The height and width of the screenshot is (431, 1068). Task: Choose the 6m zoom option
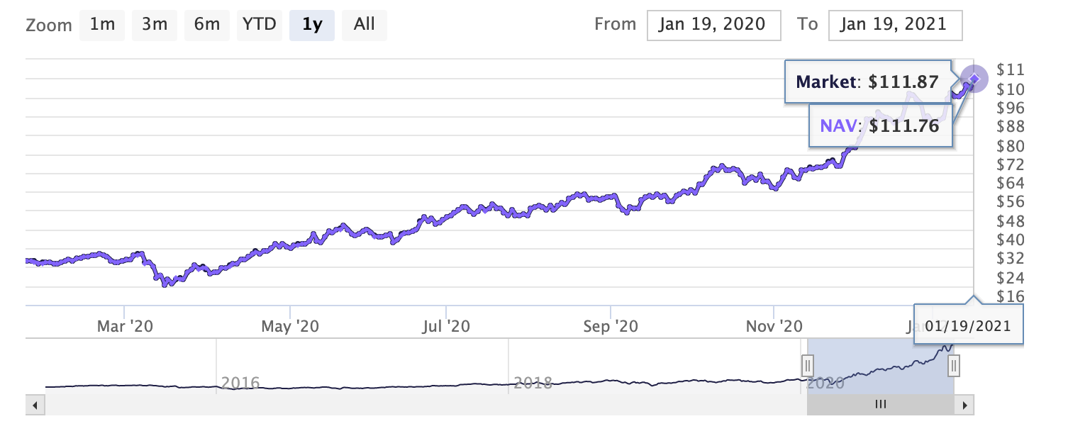206,25
